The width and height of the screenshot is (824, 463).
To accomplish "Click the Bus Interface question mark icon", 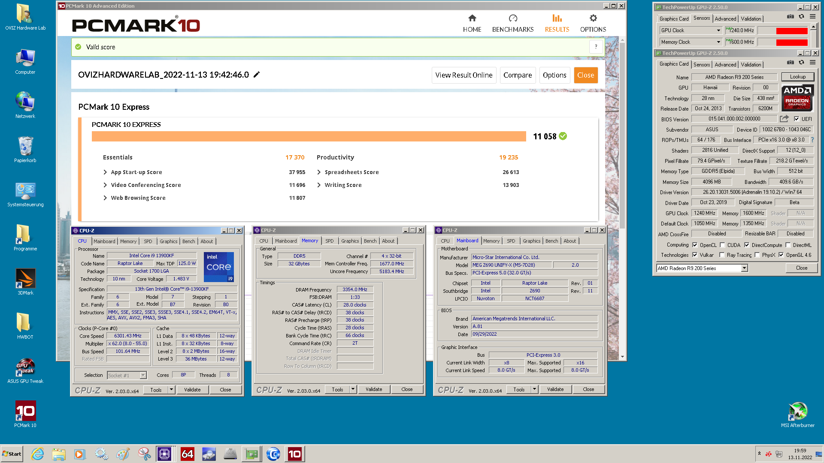I will [x=812, y=140].
